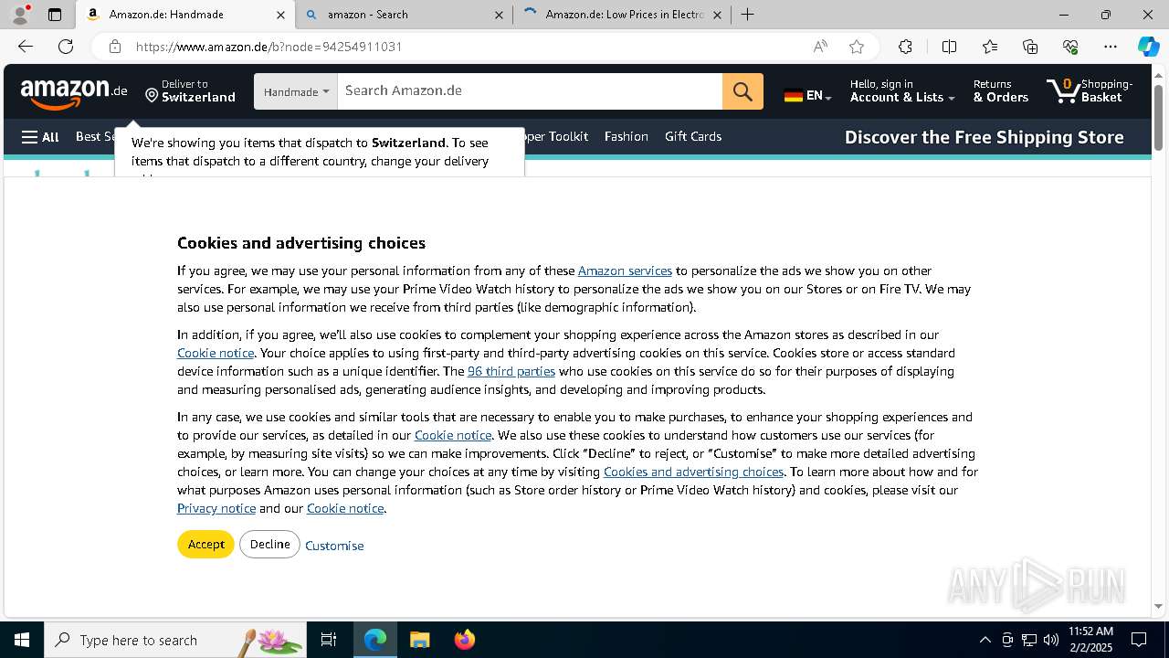
Task: Open Read aloud icon in address bar
Action: coord(820,47)
